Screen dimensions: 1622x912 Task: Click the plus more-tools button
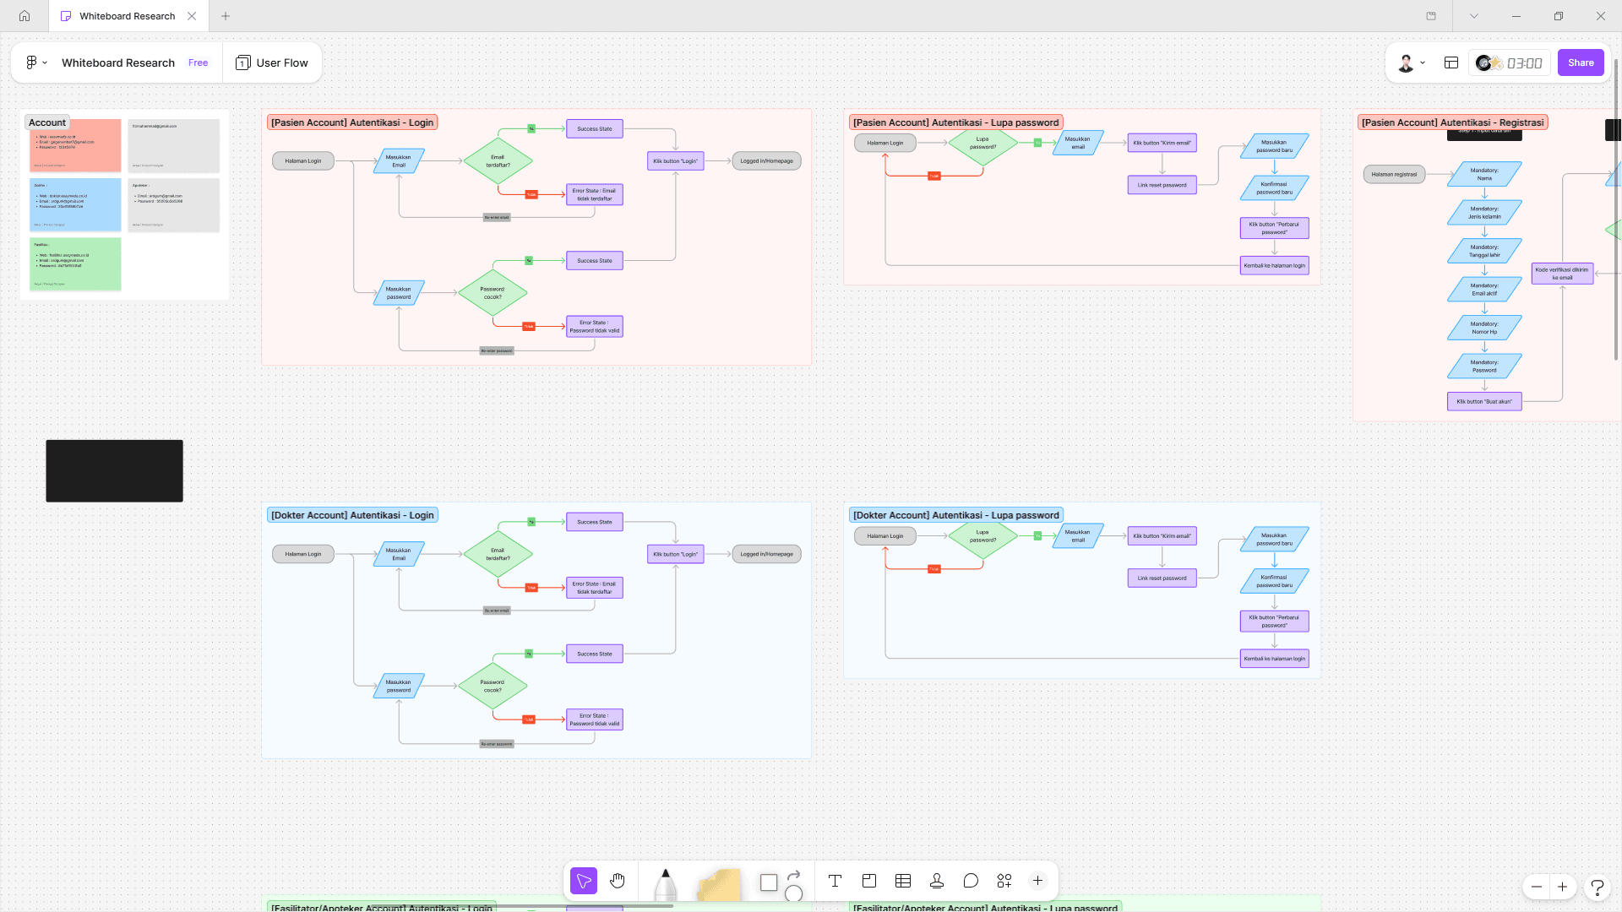1037,882
